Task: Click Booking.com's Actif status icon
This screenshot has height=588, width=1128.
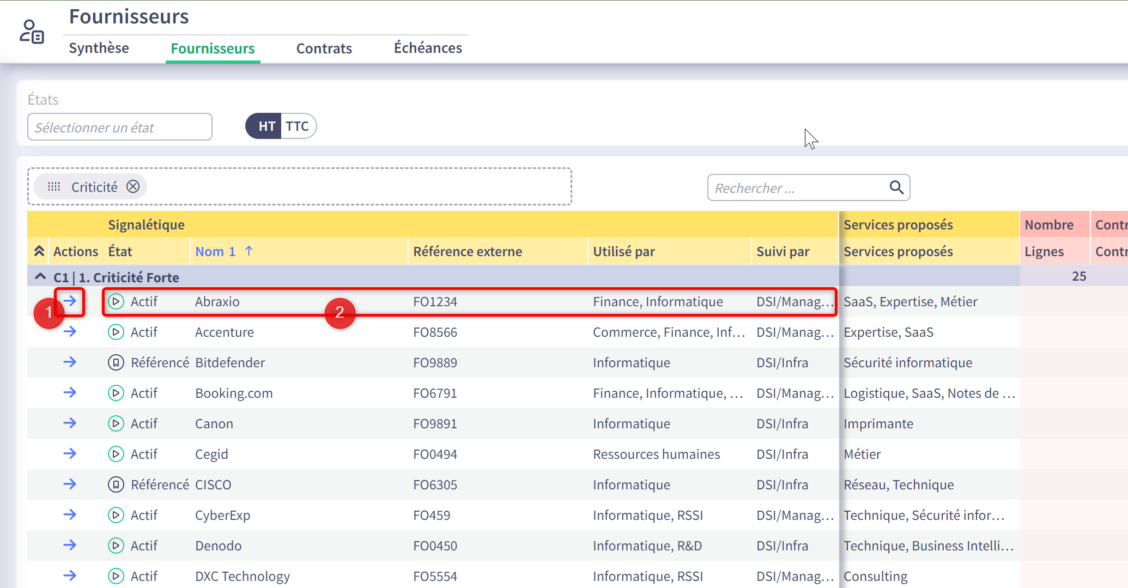Action: (116, 393)
